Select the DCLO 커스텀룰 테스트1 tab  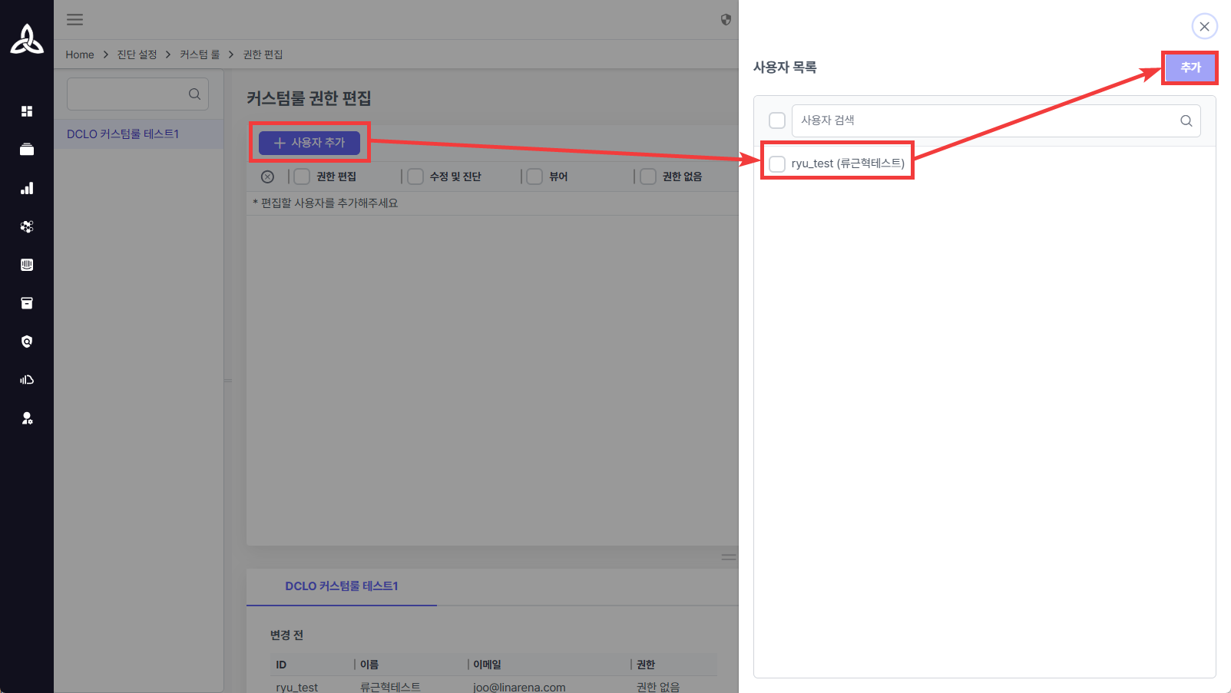click(341, 586)
